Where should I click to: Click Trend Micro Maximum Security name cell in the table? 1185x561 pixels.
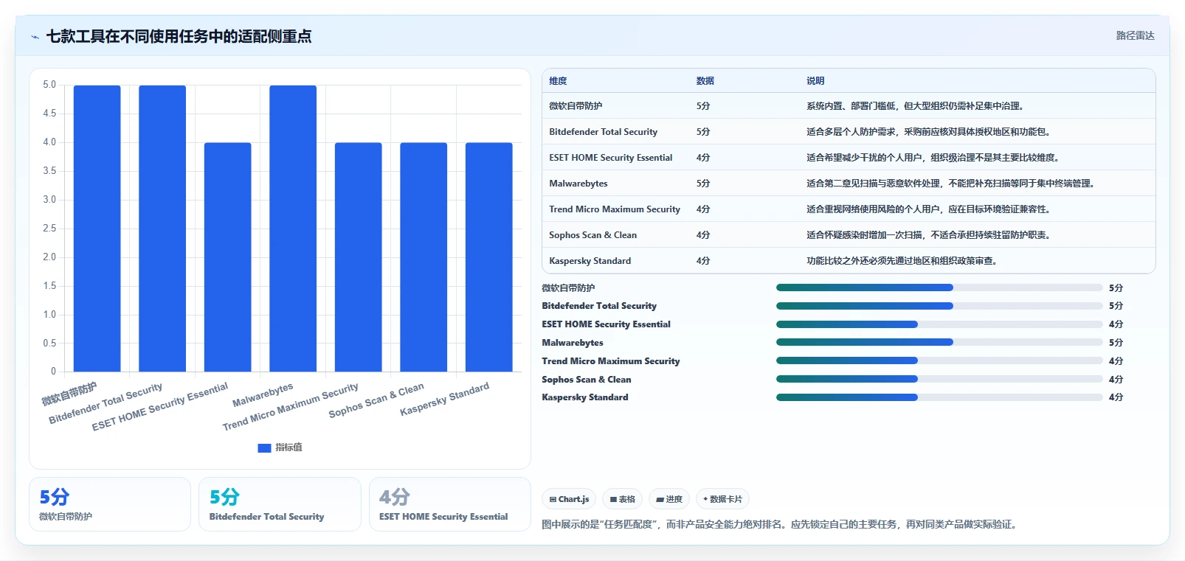(615, 209)
